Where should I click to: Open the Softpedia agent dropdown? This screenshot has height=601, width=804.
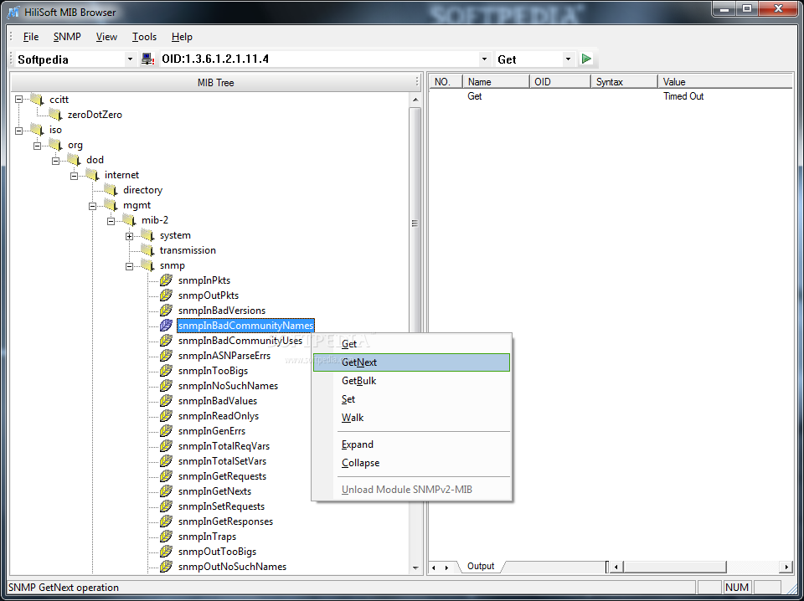(x=130, y=59)
